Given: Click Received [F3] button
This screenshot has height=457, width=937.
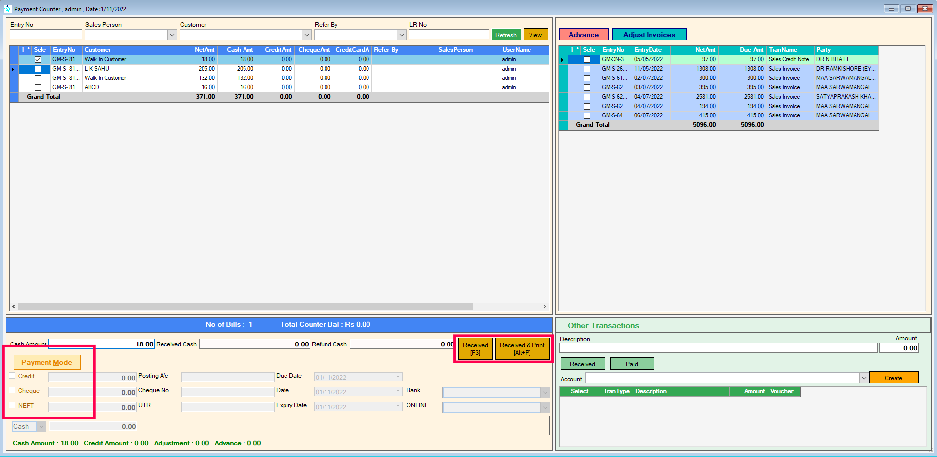Looking at the screenshot, I should click(475, 349).
